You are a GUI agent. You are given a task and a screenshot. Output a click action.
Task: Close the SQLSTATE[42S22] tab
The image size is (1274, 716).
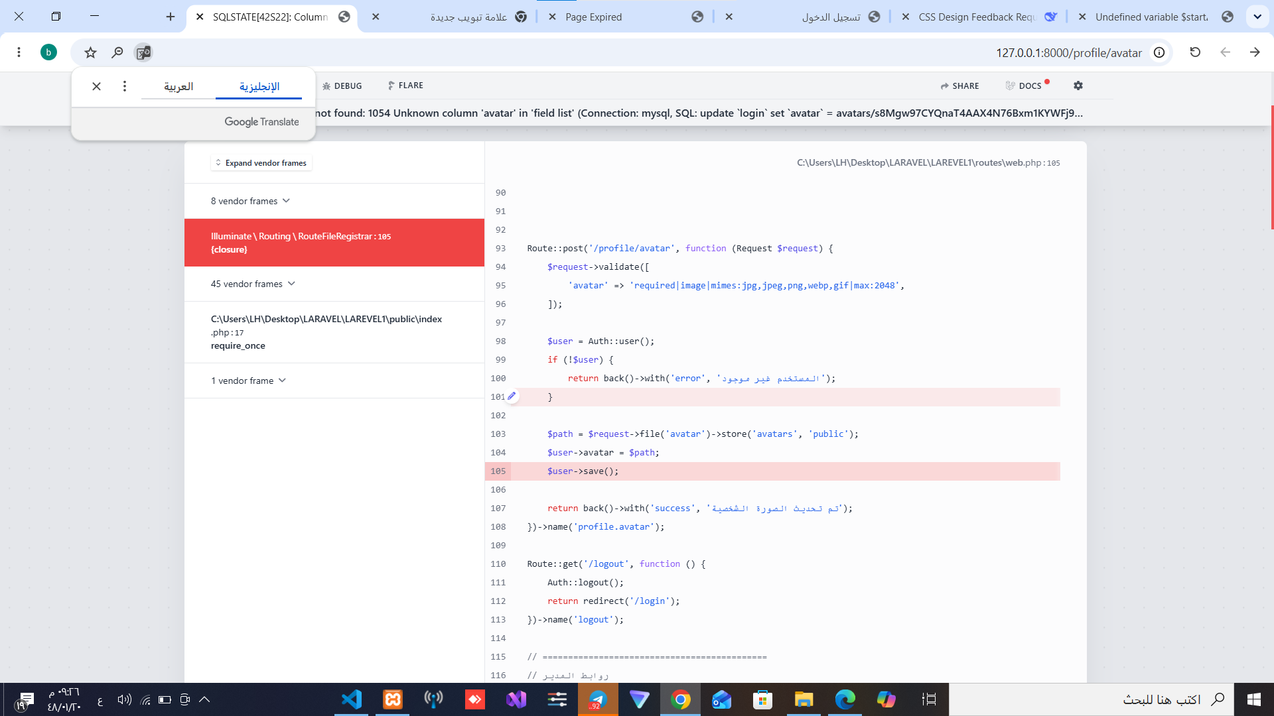(x=200, y=17)
